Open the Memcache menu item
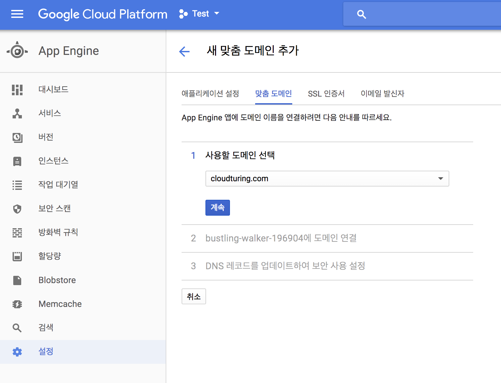501x383 pixels. (83, 304)
